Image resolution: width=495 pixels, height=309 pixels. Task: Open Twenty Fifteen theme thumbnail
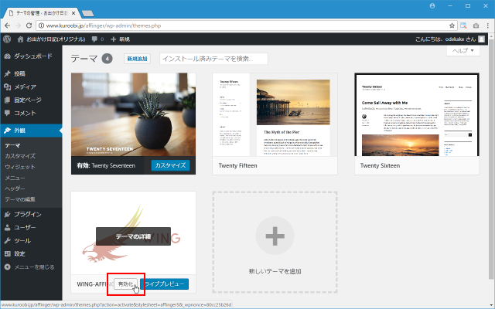click(x=275, y=115)
